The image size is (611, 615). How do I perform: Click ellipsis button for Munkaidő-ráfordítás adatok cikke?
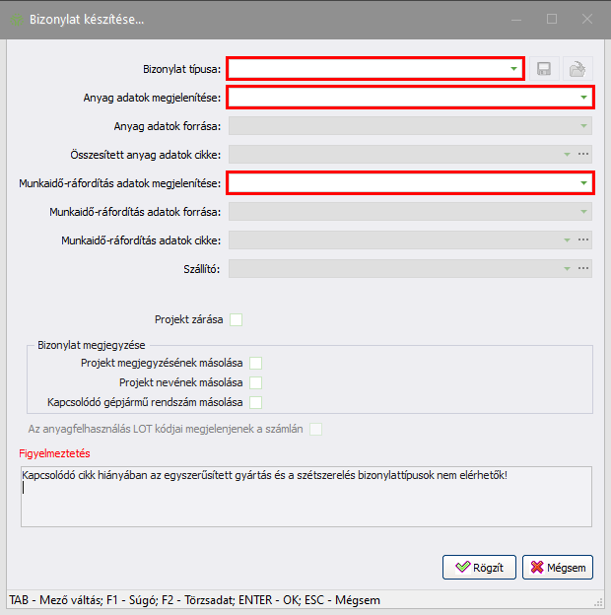[x=583, y=239]
